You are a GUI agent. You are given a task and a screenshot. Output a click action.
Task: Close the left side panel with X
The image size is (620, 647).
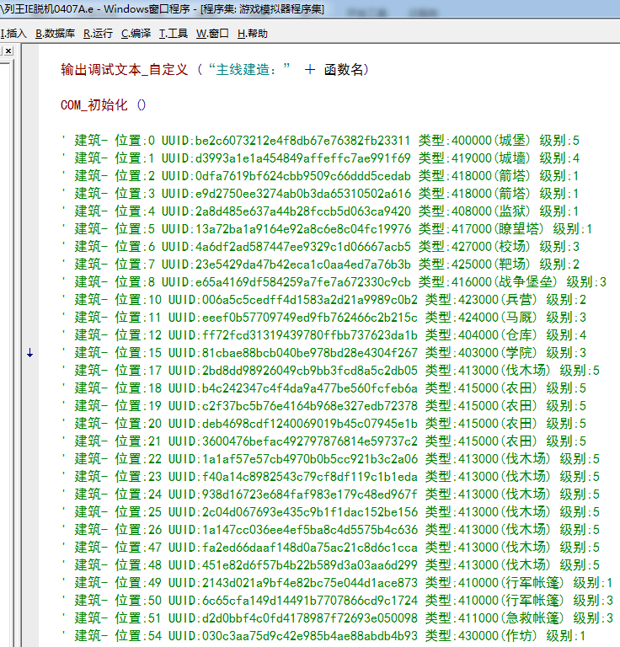point(8,51)
